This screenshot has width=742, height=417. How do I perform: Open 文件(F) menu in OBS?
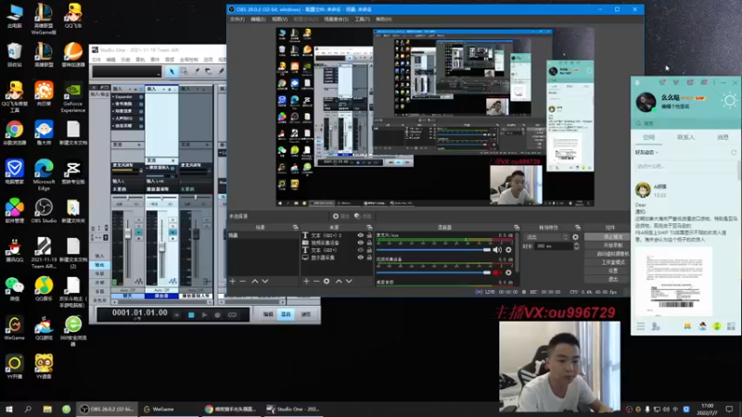(x=237, y=19)
